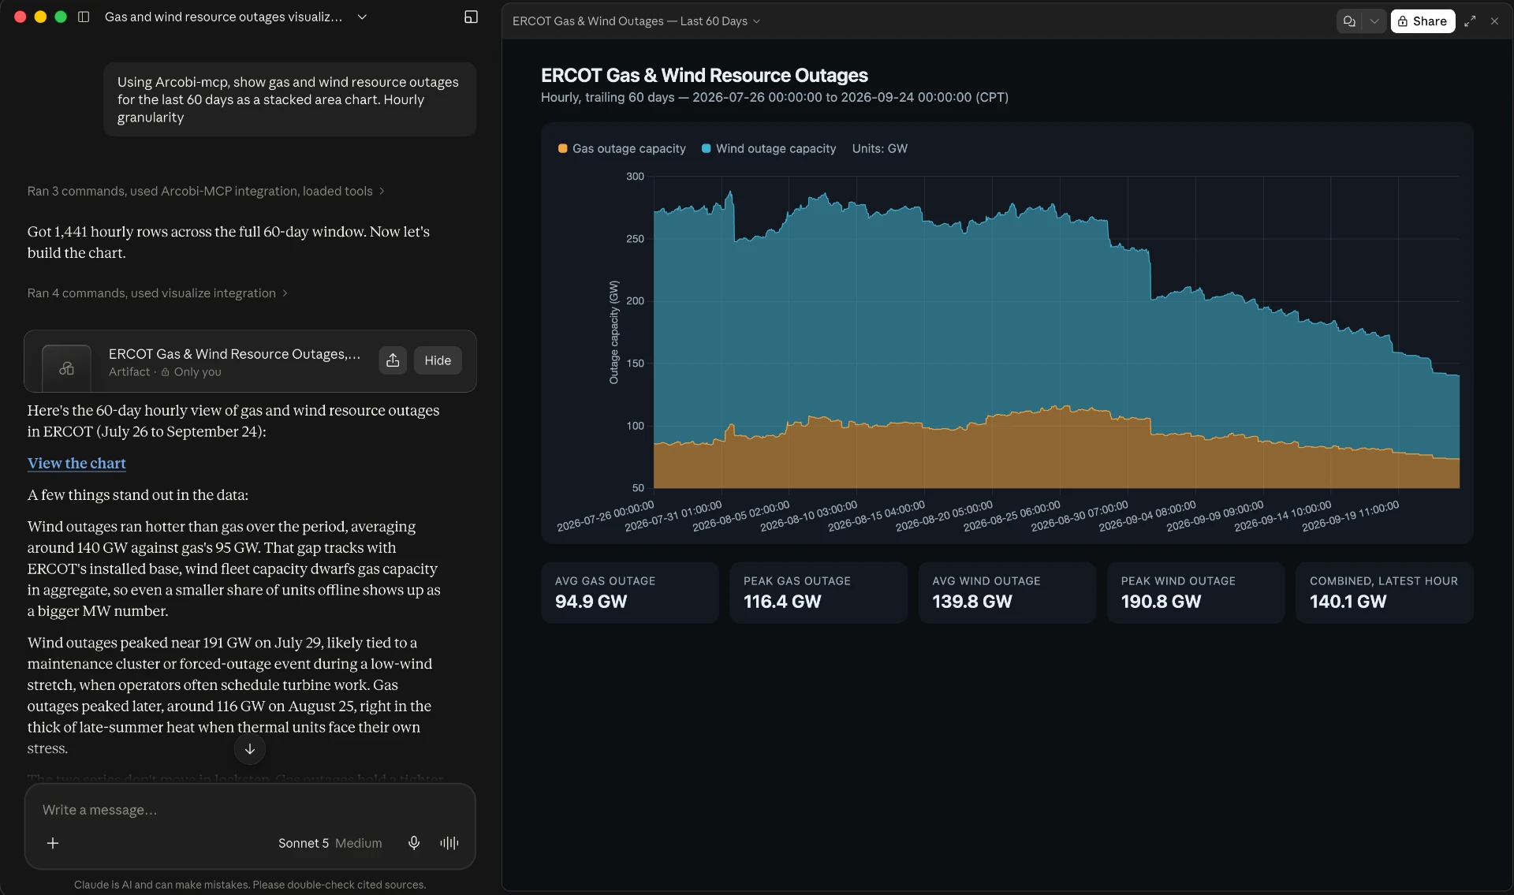Hide the artifact panel
Viewport: 1514px width, 895px height.
438,360
